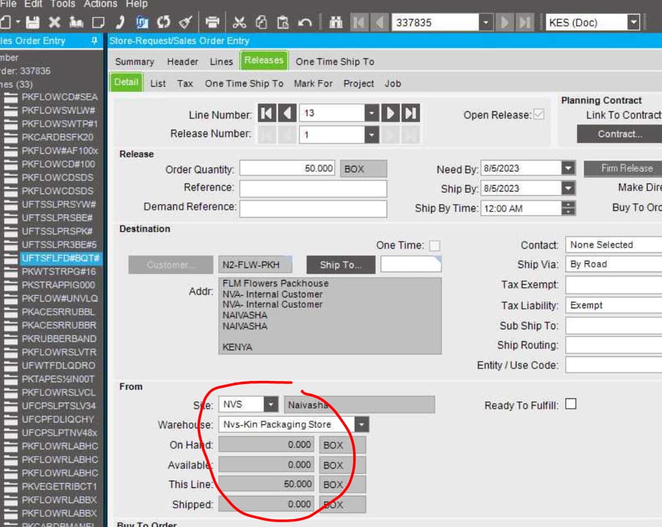Click the Contract... button

(619, 134)
